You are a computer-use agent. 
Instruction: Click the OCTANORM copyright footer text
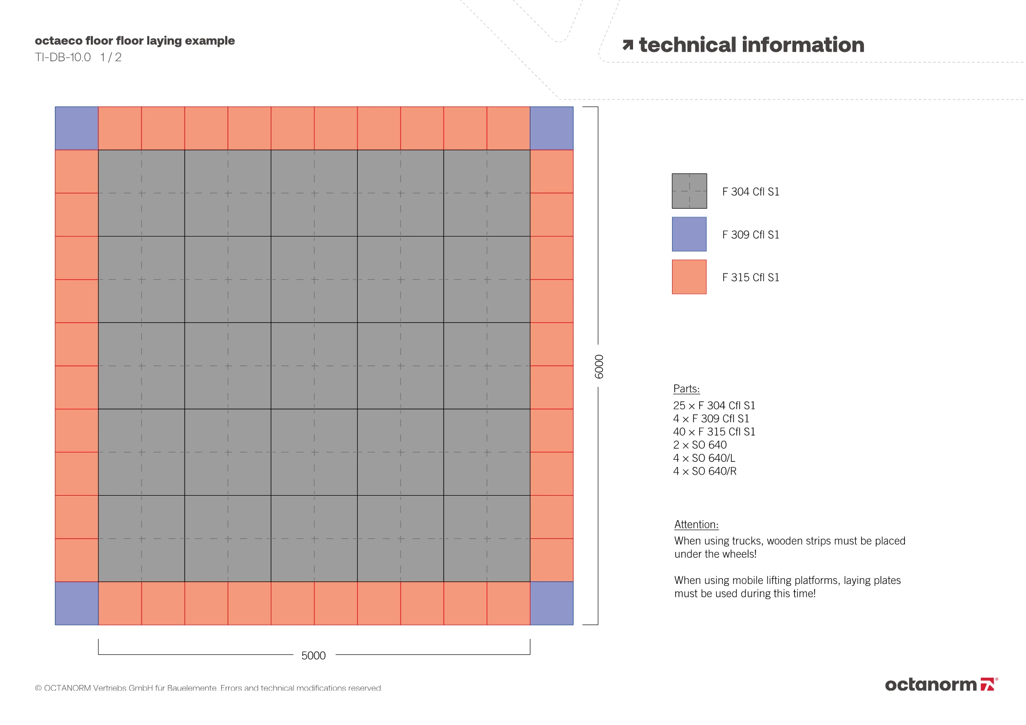pyautogui.click(x=208, y=688)
